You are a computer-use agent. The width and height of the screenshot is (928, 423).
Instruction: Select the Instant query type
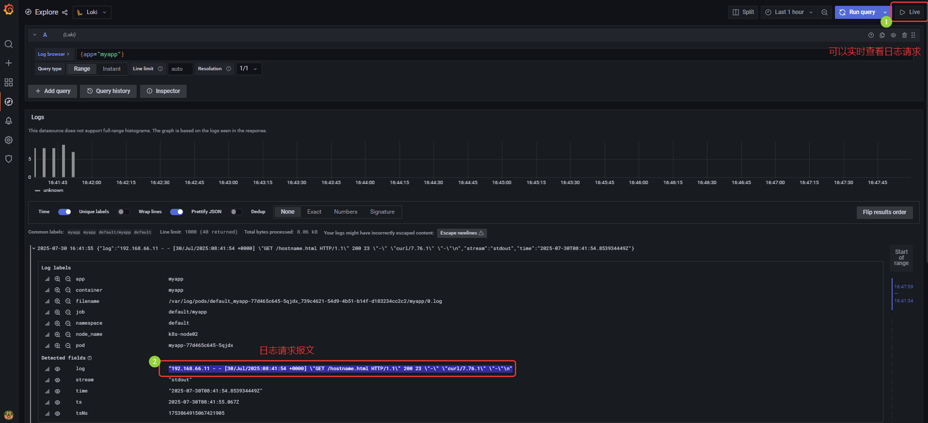(111, 69)
